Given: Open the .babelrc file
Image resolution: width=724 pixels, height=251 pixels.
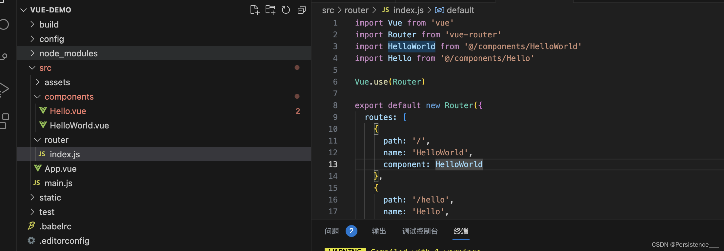Looking at the screenshot, I should 55,226.
